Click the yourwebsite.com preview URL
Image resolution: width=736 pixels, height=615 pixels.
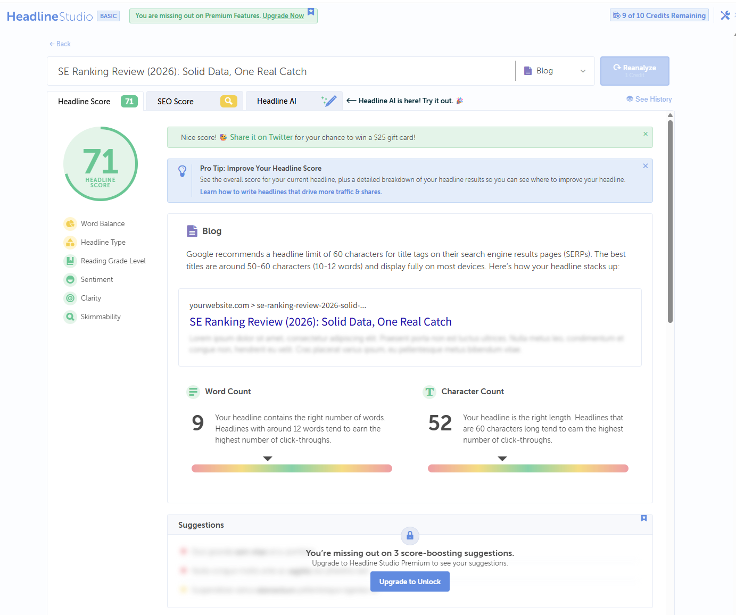(278, 305)
